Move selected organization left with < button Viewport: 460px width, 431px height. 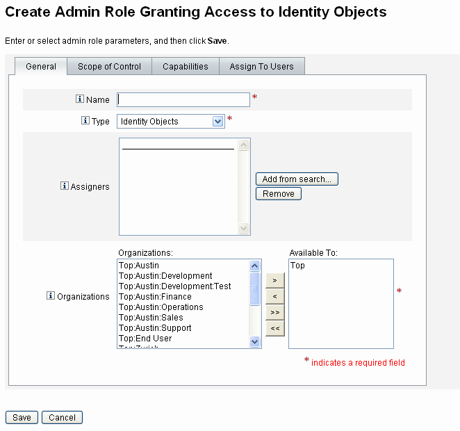click(x=275, y=296)
